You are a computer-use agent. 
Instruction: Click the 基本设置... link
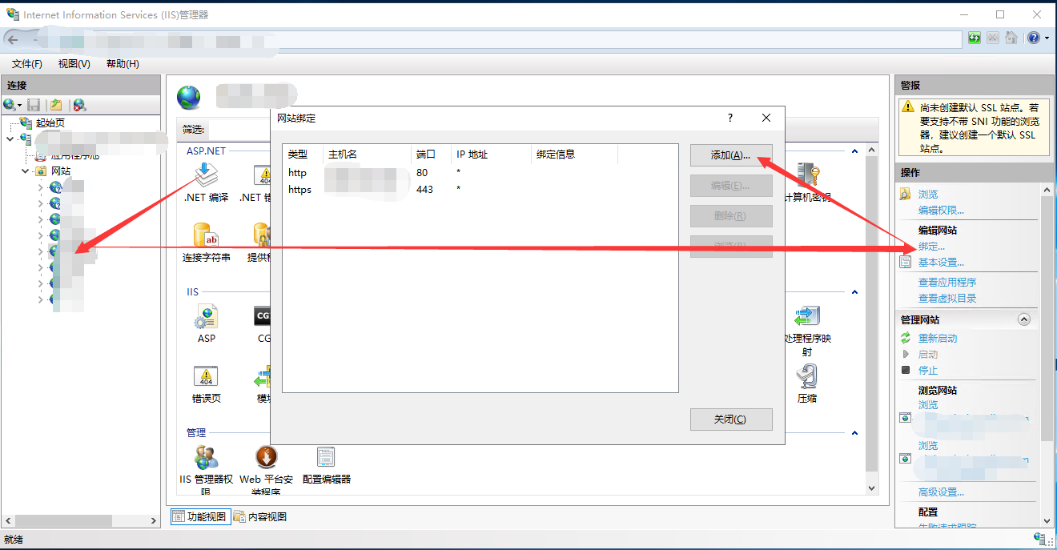pyautogui.click(x=941, y=263)
